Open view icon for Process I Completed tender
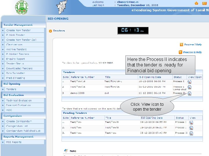The image size is (209, 156). pyautogui.click(x=189, y=87)
